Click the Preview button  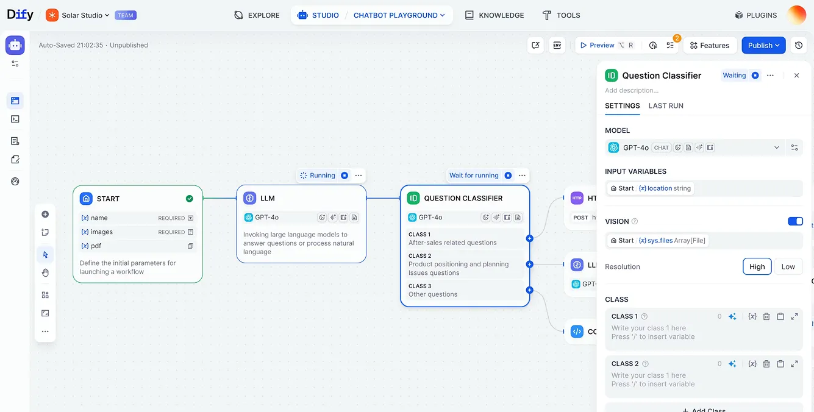601,45
